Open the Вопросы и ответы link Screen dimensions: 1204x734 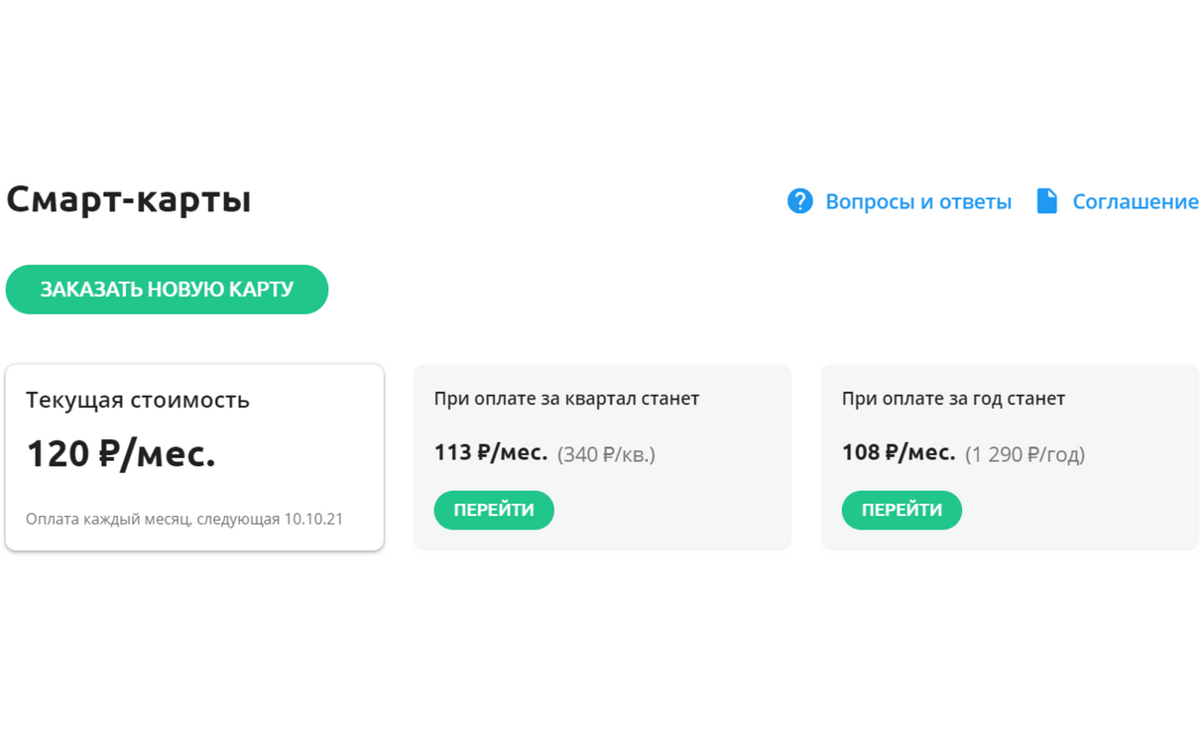click(x=918, y=201)
